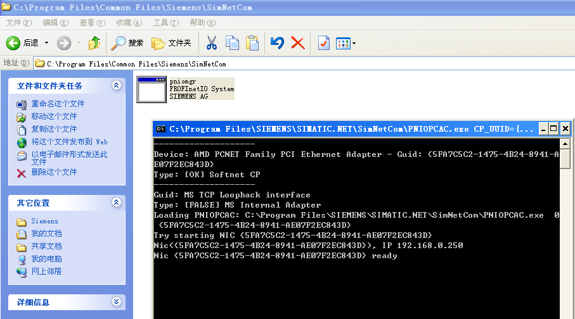Click the console scrollbar up arrow
Image resolution: width=575 pixels, height=319 pixels.
(565, 144)
